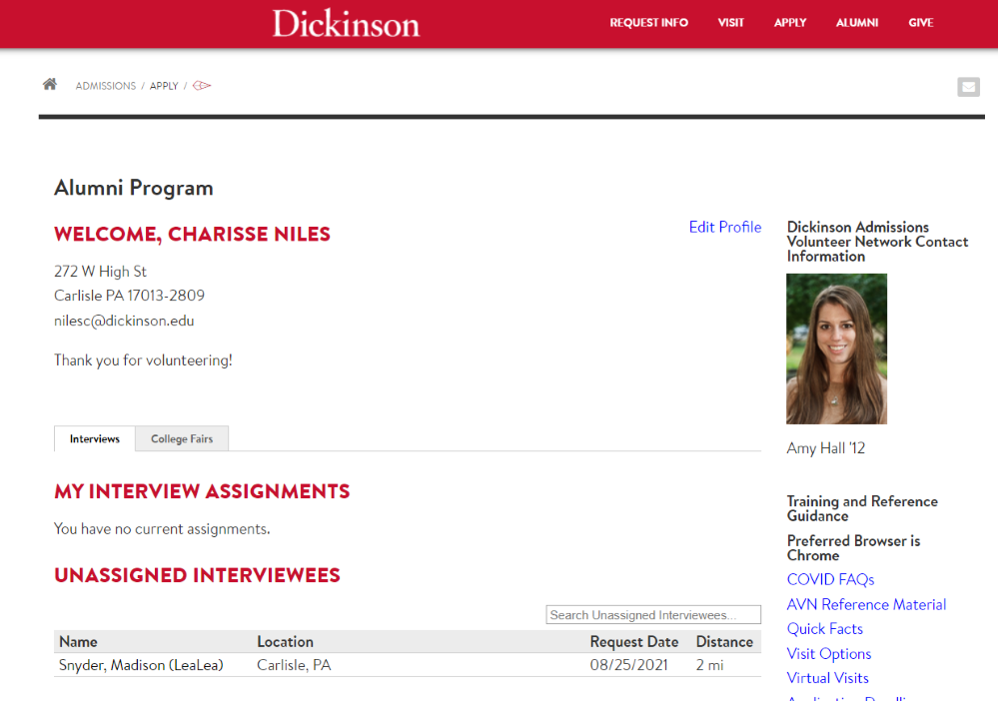Click the Volunteer Network Contact Information heading

pos(877,242)
